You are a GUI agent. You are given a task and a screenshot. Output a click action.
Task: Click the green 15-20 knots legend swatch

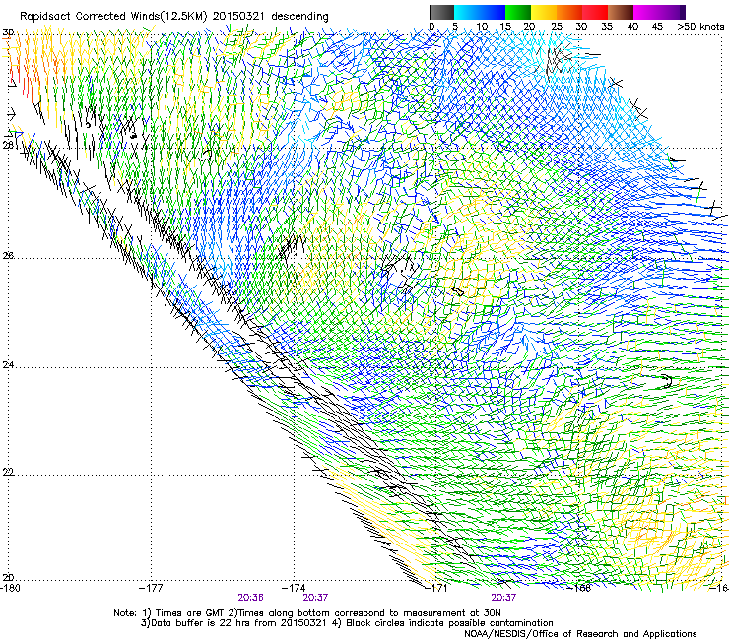click(518, 12)
